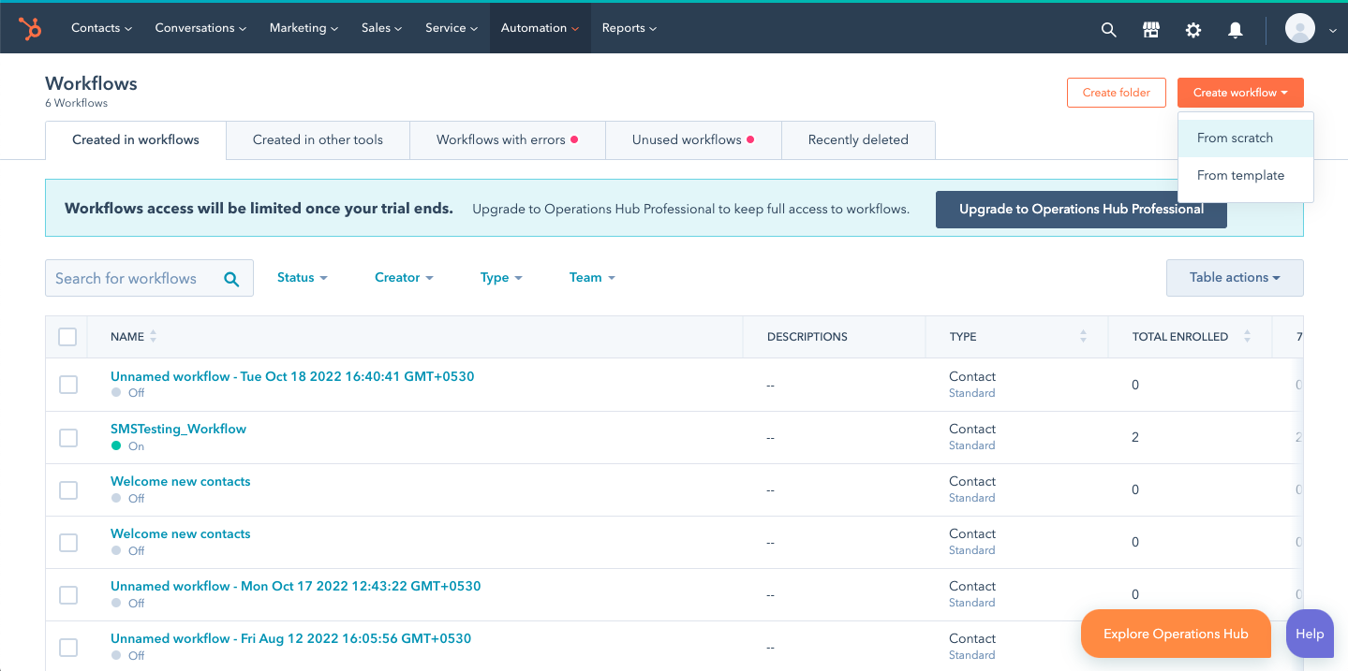The width and height of the screenshot is (1348, 671).
Task: Expand the Contacts navigation menu
Action: [101, 28]
